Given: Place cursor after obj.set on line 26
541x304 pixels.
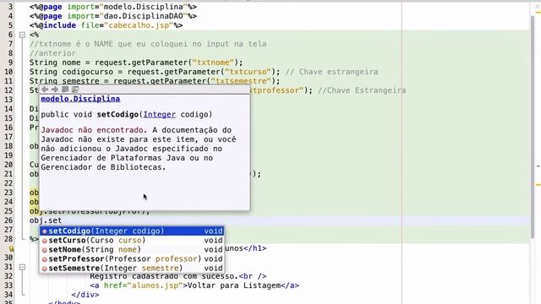Looking at the screenshot, I should click(x=62, y=220).
